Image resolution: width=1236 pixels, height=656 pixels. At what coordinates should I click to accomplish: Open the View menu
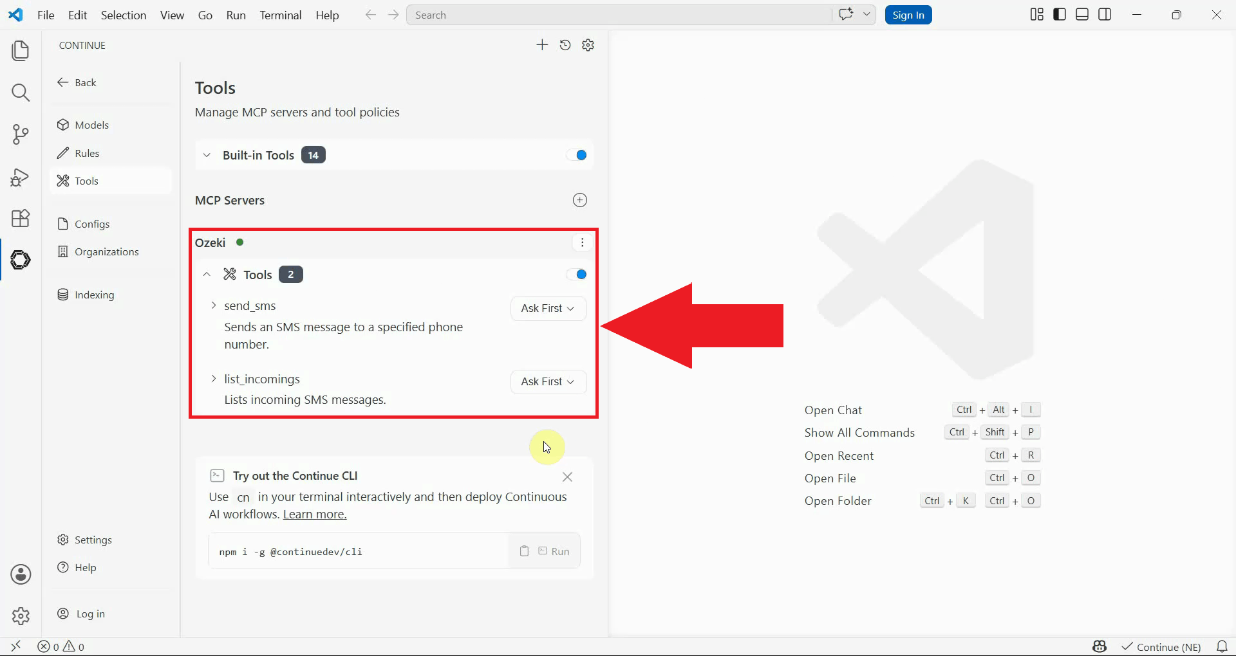pos(172,15)
